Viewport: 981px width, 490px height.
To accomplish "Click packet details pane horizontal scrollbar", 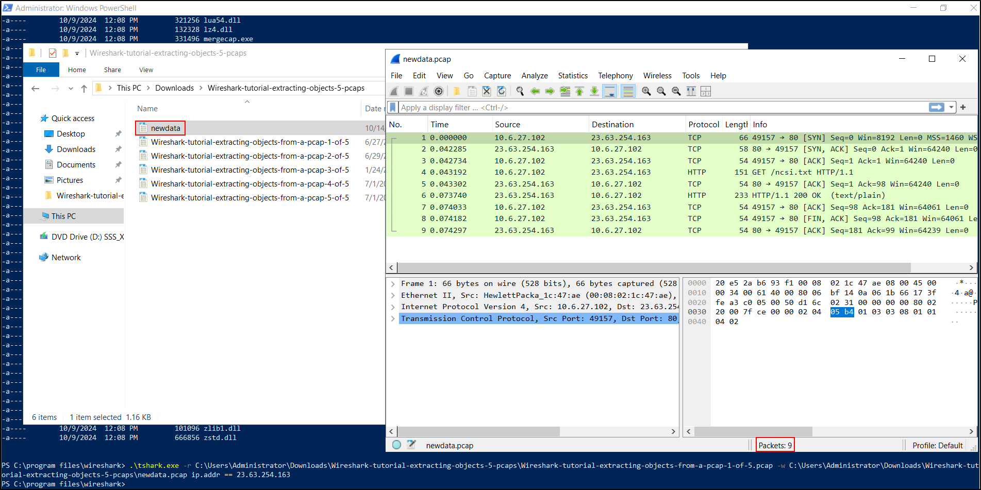I will pyautogui.click(x=478, y=431).
